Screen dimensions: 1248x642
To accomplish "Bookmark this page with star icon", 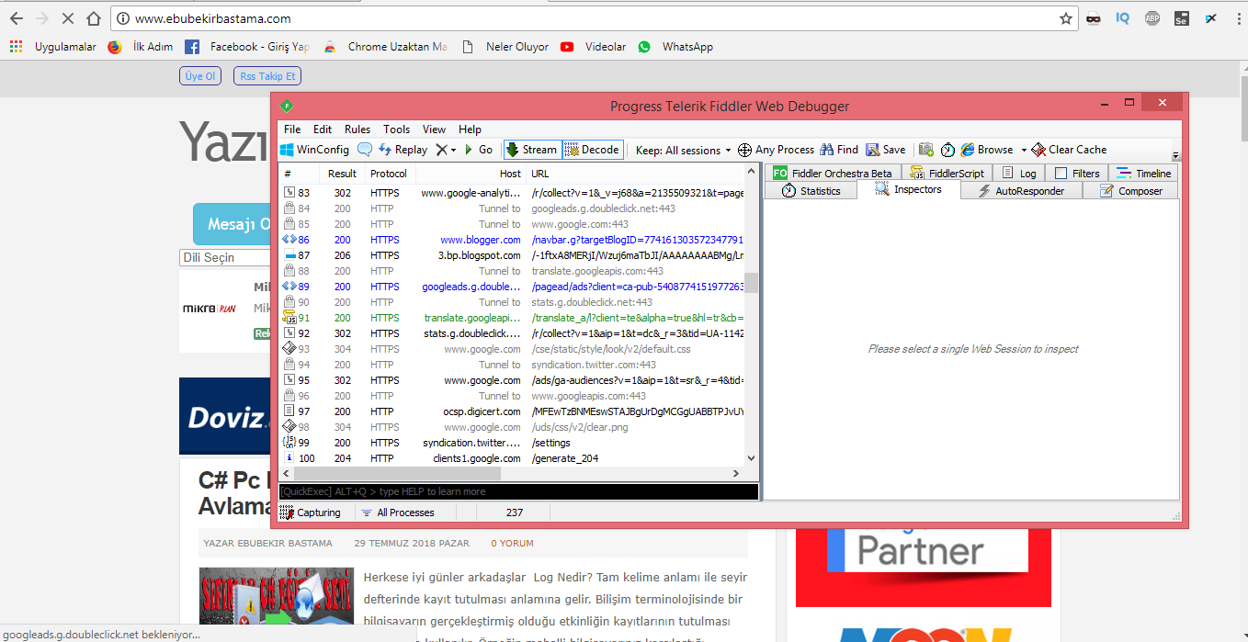I will 1066,18.
